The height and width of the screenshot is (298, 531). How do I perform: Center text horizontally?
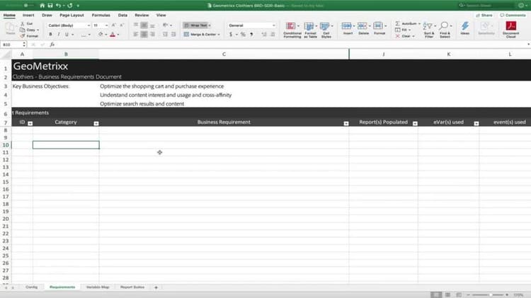(144, 34)
